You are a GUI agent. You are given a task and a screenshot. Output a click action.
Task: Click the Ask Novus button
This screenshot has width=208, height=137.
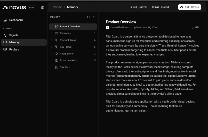click(189, 7)
